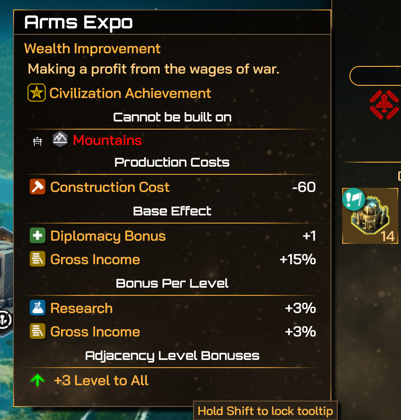Click the green Diplomacy Bonus plus icon
The width and height of the screenshot is (401, 420).
coord(38,236)
